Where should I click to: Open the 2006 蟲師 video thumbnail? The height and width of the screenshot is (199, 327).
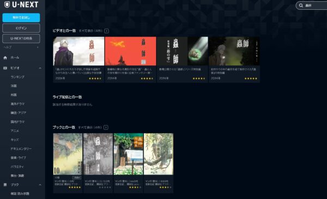[x=78, y=51]
